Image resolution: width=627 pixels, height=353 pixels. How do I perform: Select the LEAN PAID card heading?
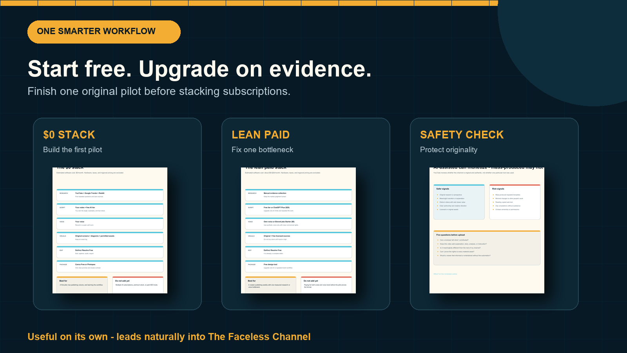point(261,135)
